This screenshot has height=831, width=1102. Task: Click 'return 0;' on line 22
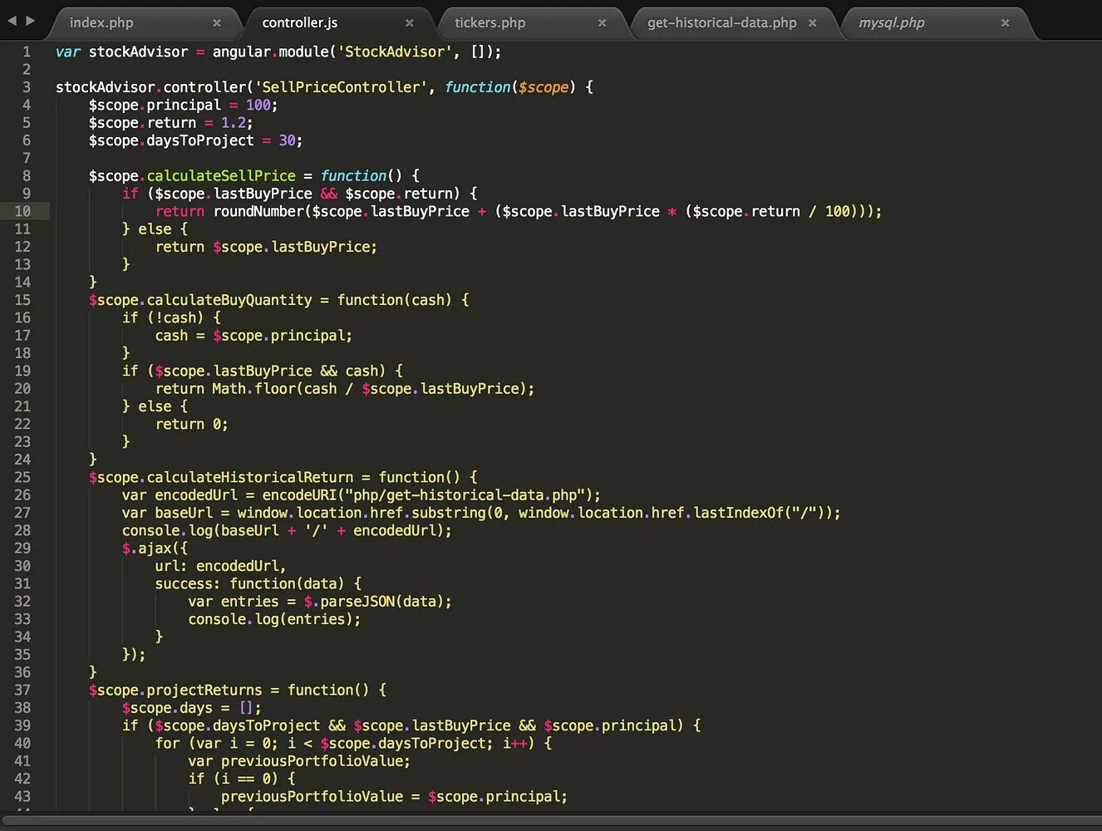coord(192,424)
